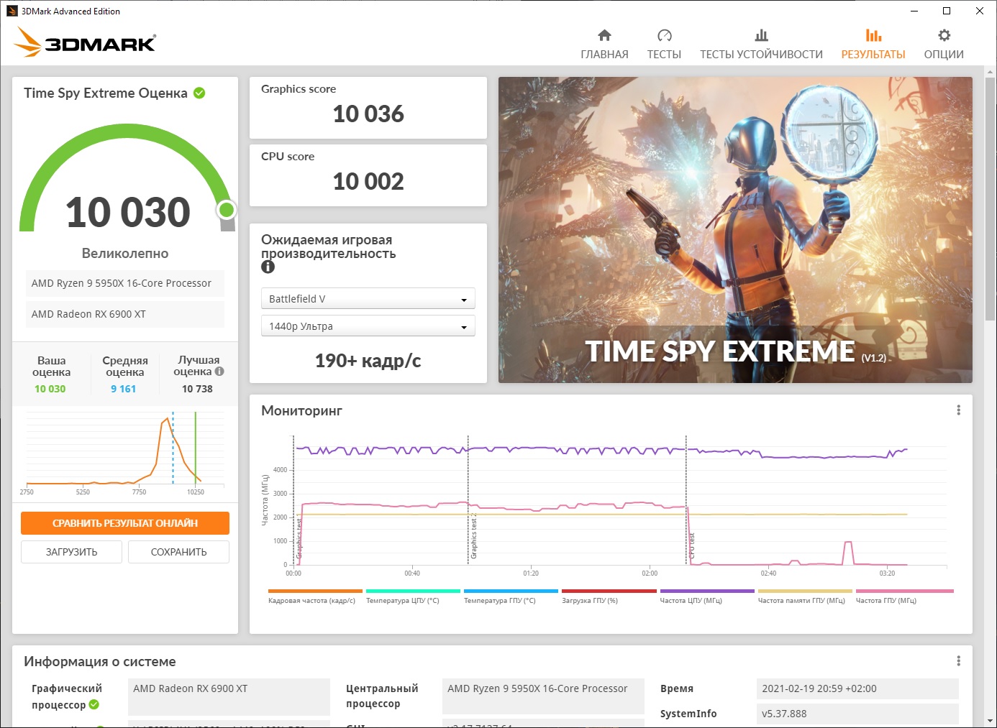Click СРАВНИТЬ РЕЗУЛЬТАТ ОНЛАЙН button

(x=125, y=523)
